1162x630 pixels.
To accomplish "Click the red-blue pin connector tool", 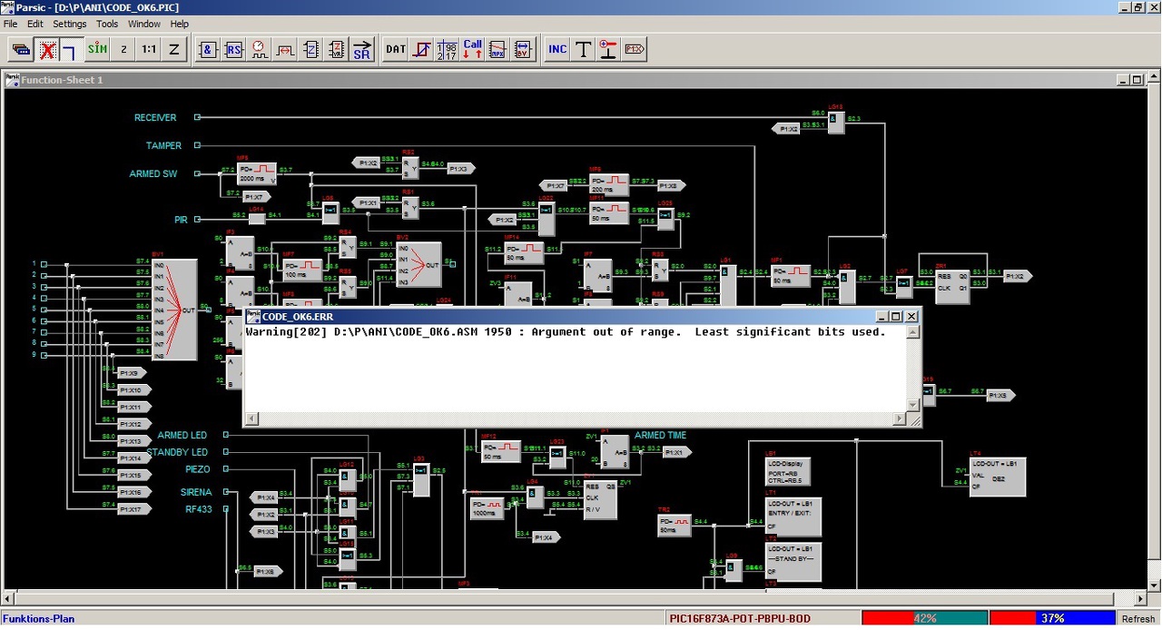I will [x=608, y=49].
